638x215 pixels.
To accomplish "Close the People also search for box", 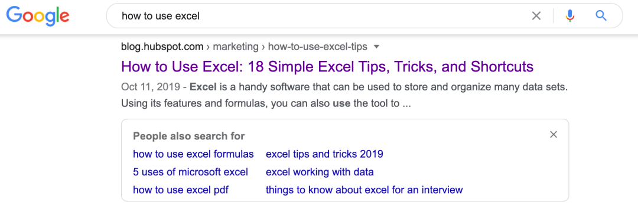I will click(554, 135).
